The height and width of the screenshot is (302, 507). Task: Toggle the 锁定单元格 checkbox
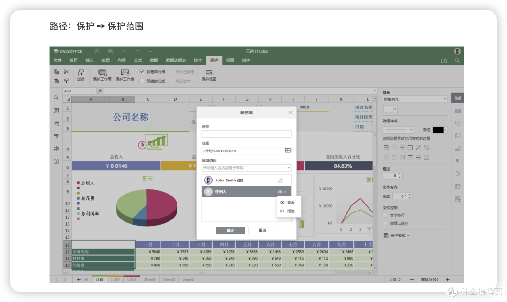tap(142, 72)
